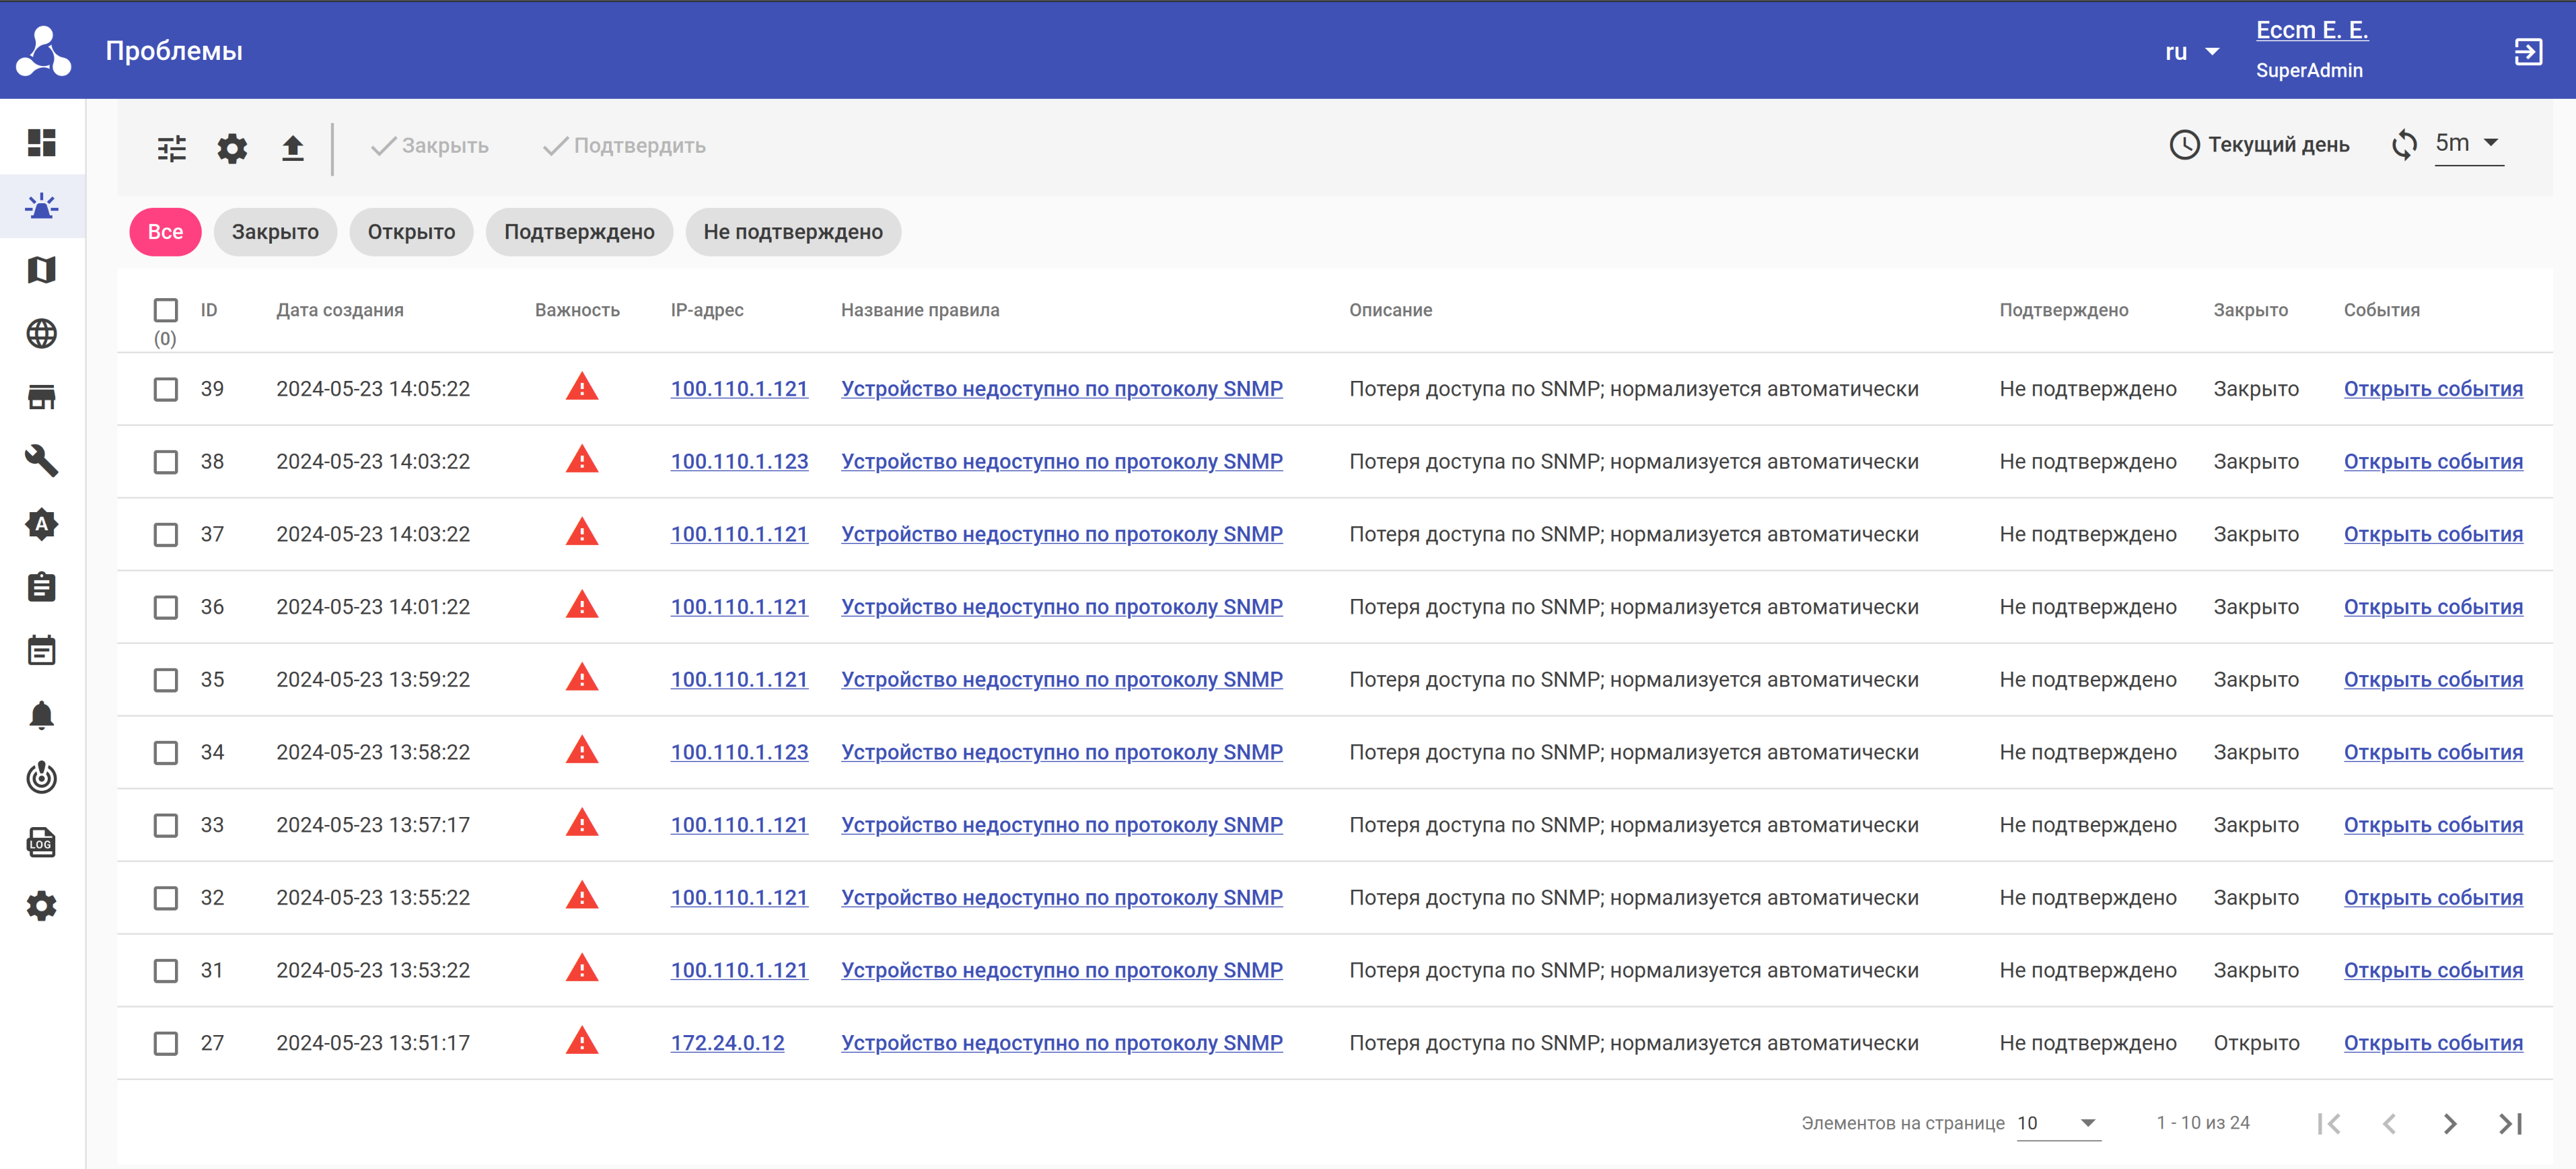Click the globe network icon in sidebar

[41, 333]
